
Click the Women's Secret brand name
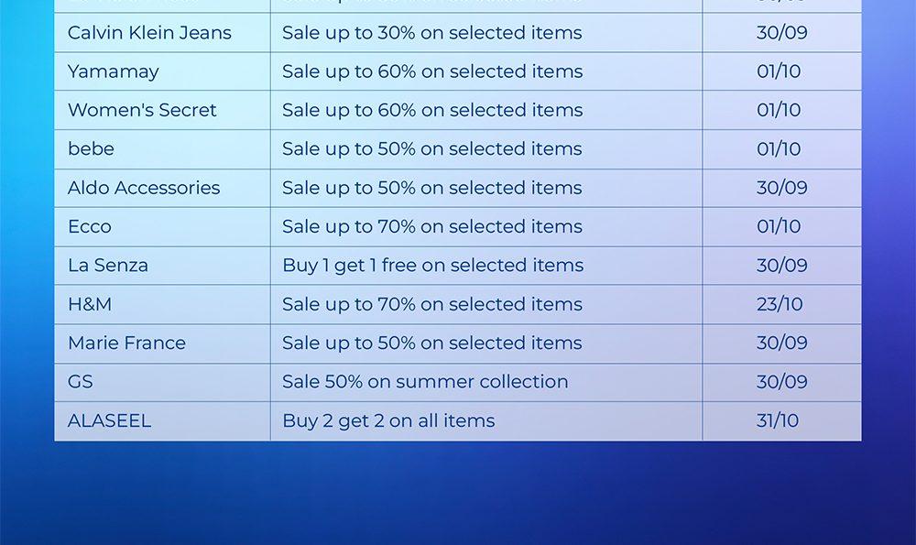pos(142,110)
